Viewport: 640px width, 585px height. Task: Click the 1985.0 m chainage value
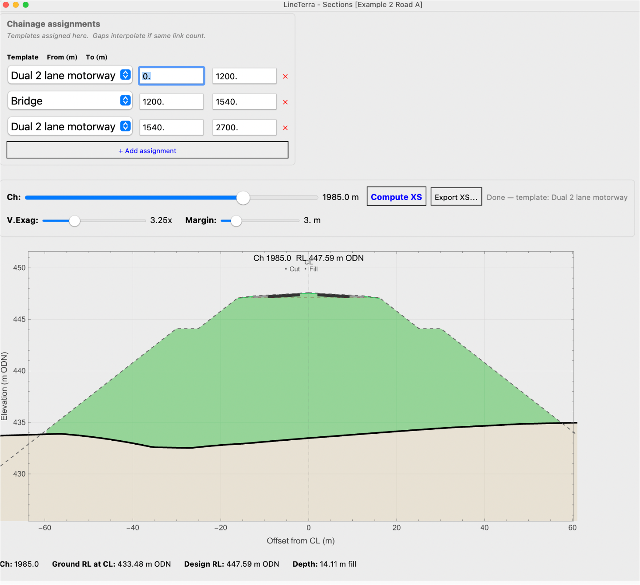pyautogui.click(x=341, y=197)
